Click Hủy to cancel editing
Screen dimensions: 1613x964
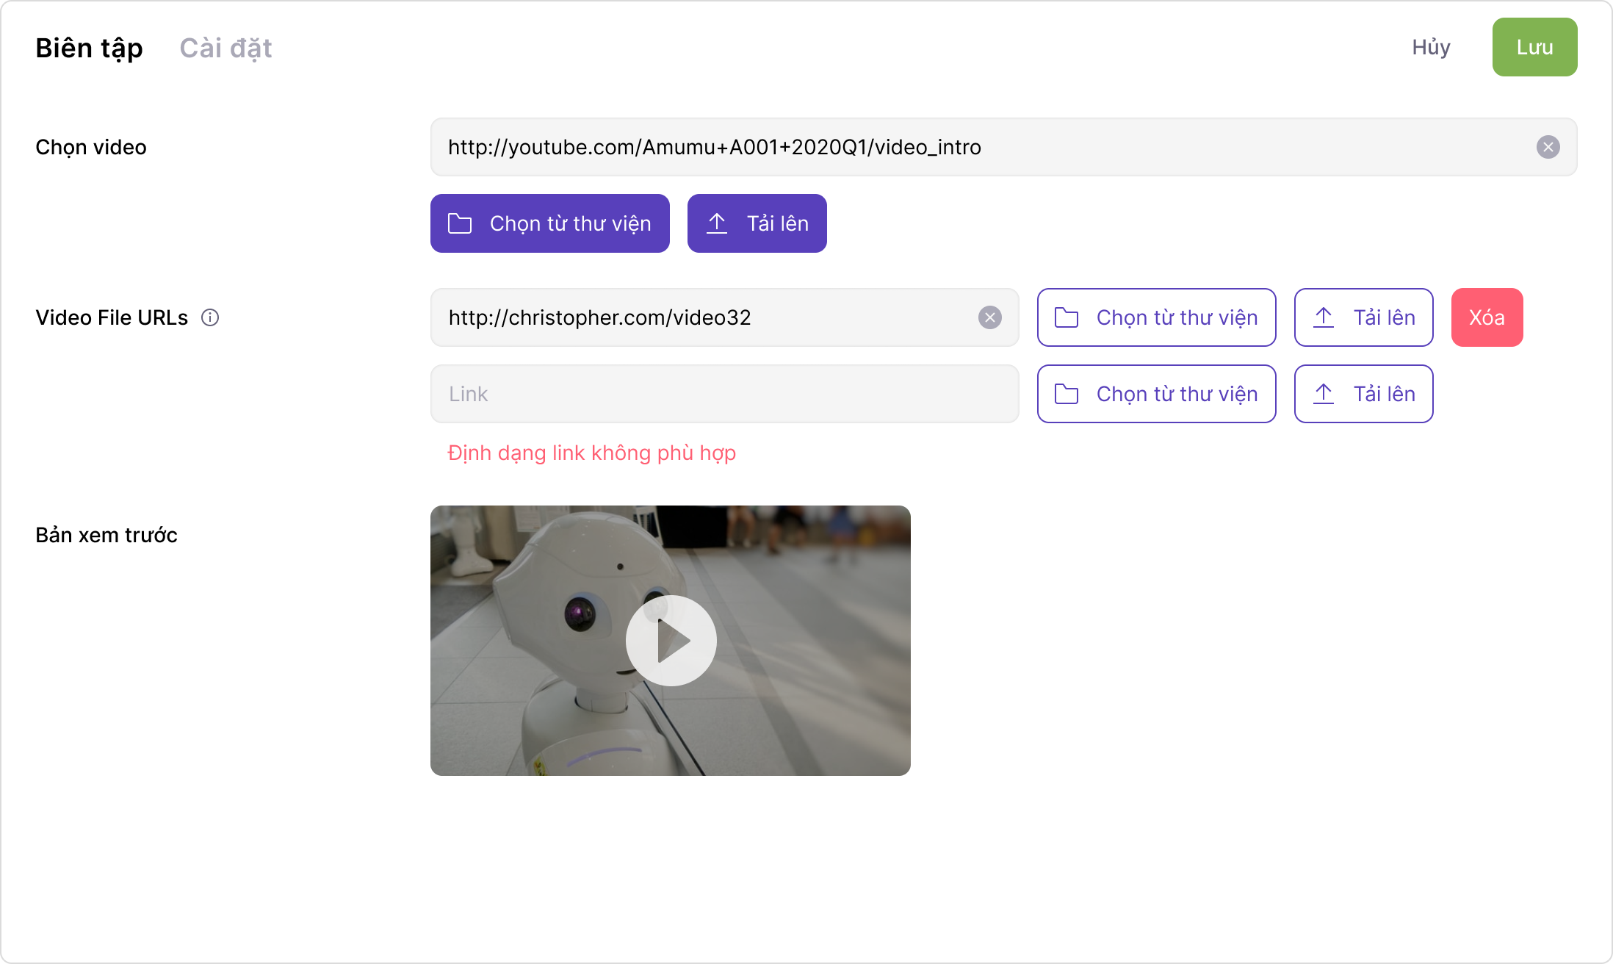[x=1431, y=47]
